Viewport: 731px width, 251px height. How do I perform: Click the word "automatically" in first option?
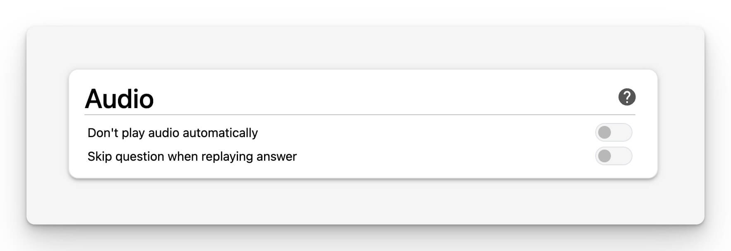[x=220, y=133]
